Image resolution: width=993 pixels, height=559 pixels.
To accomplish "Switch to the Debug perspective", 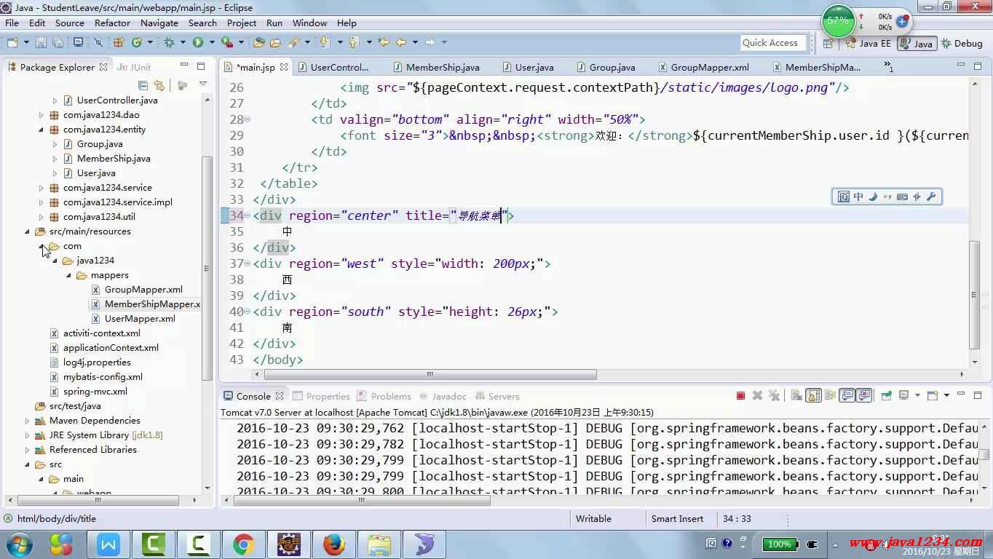I will pos(961,44).
